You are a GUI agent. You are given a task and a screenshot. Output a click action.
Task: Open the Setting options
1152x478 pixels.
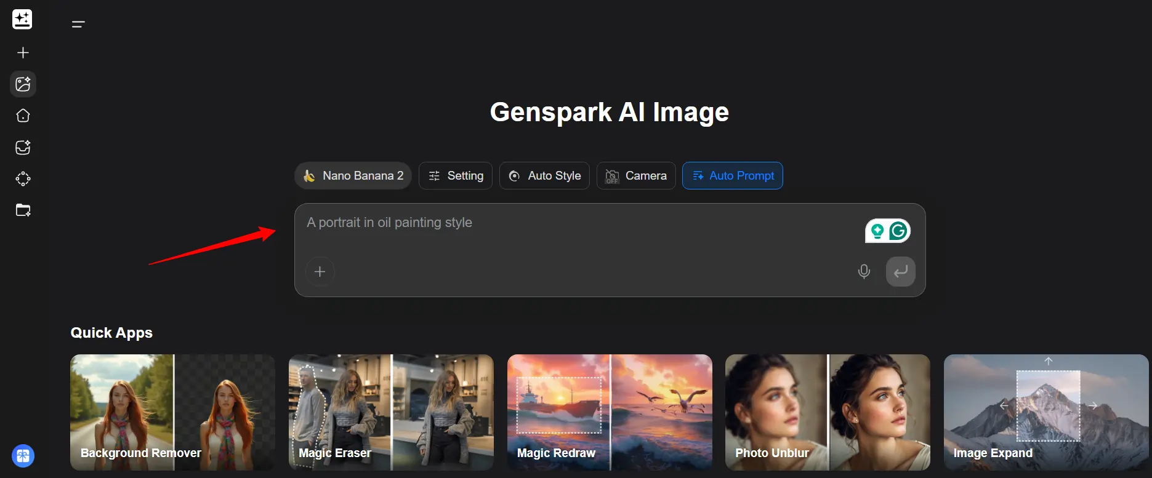tap(456, 176)
